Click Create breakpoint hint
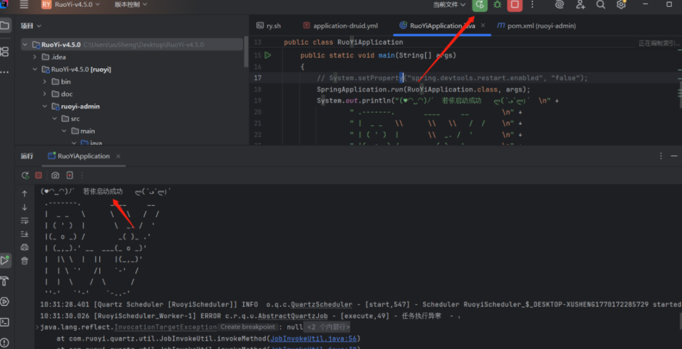The image size is (682, 349). click(x=247, y=327)
